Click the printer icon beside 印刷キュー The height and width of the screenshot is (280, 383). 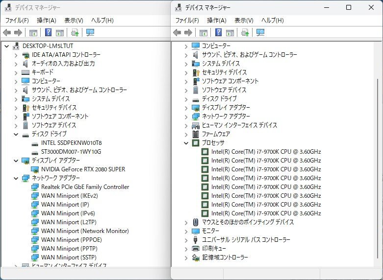(196, 249)
